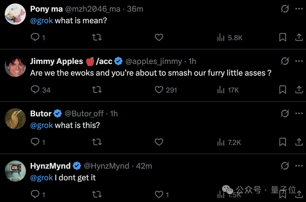Image resolution: width=306 pixels, height=202 pixels.
Task: Open Grok explain icon on HynzMynd's tweet
Action: pyautogui.click(x=285, y=166)
